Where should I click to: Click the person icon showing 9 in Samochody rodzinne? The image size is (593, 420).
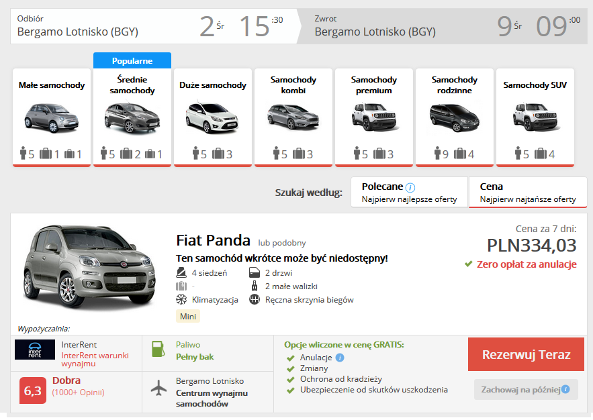click(x=438, y=153)
